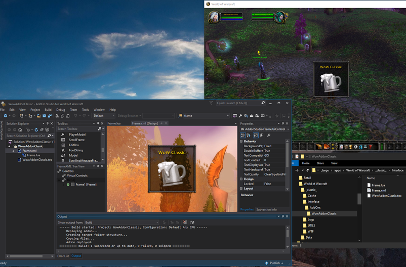Toggle pin on the Properties panel

click(x=283, y=123)
